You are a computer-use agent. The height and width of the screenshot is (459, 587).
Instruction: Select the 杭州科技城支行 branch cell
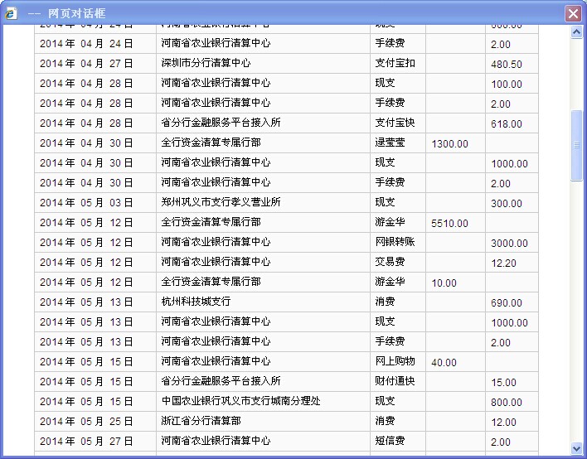[196, 302]
